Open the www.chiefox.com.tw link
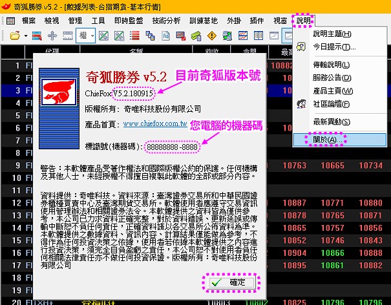 155,123
